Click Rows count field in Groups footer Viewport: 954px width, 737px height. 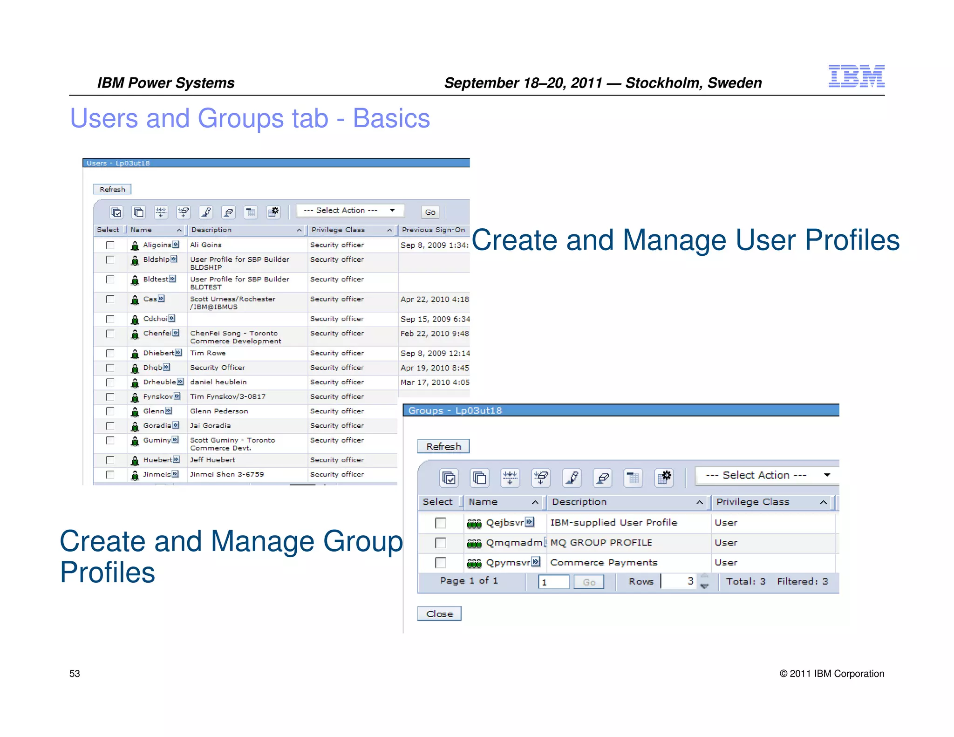(x=680, y=581)
